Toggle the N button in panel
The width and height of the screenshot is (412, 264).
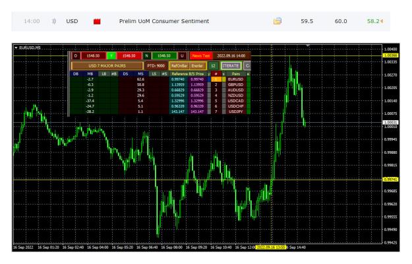[x=146, y=55]
